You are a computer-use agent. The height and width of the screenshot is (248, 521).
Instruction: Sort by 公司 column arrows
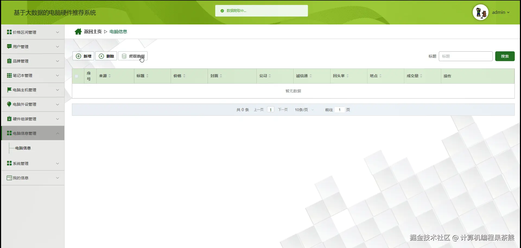click(x=270, y=76)
